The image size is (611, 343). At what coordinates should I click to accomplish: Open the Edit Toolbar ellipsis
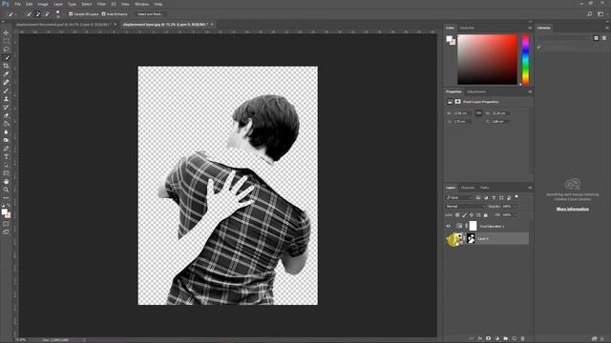point(6,198)
